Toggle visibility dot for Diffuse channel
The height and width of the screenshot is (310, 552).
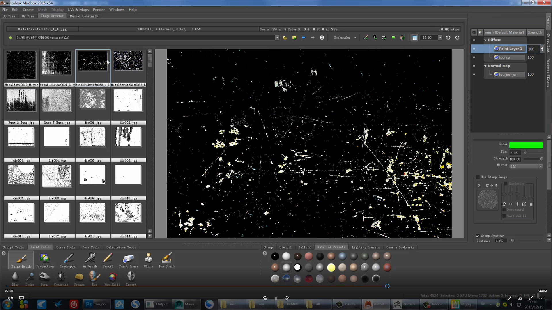tap(474, 40)
